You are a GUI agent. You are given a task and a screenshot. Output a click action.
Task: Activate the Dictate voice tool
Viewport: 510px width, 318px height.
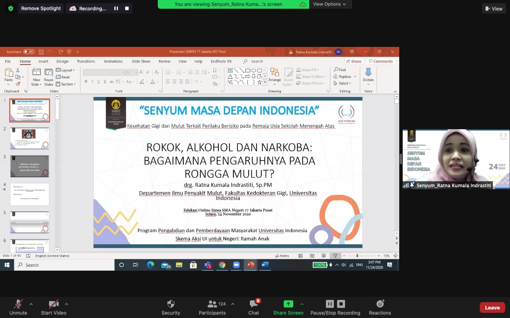[368, 76]
